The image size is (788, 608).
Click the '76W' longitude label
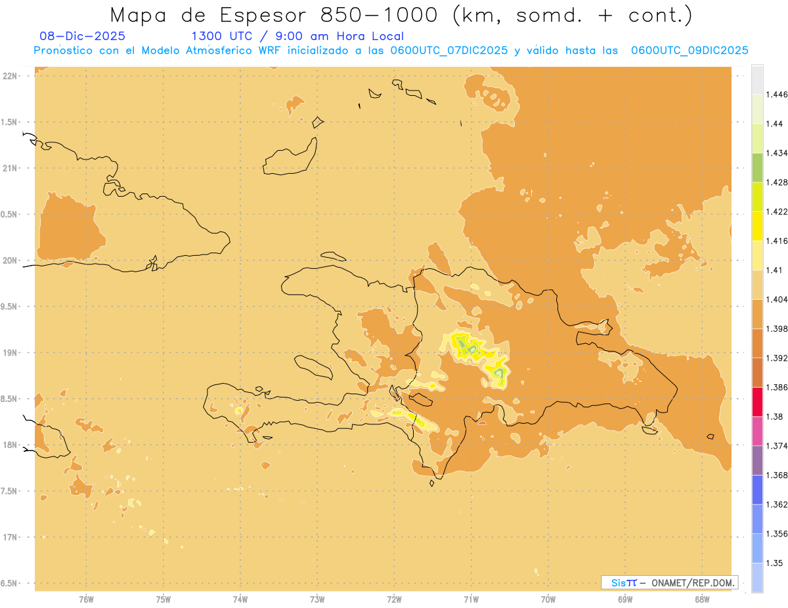(86, 599)
